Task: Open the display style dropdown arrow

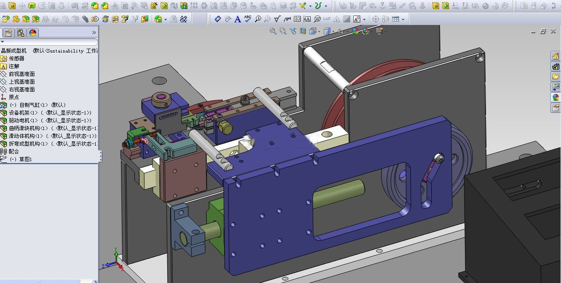Action: coord(333,31)
